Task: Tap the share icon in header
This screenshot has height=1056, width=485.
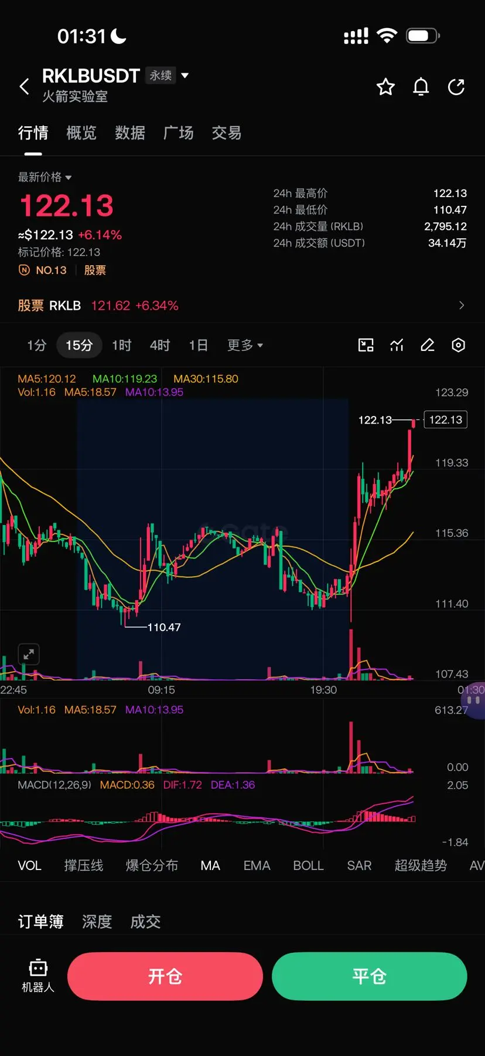Action: [x=456, y=87]
